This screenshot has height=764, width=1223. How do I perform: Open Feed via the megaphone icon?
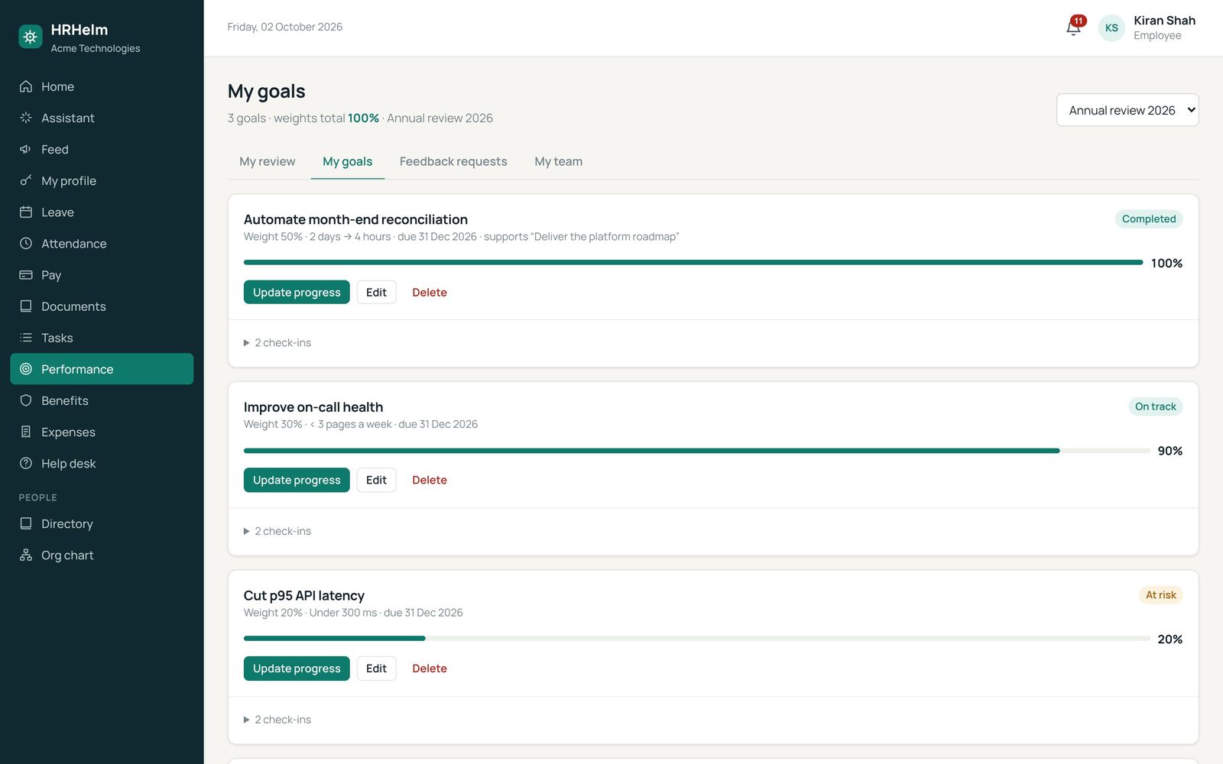tap(26, 149)
